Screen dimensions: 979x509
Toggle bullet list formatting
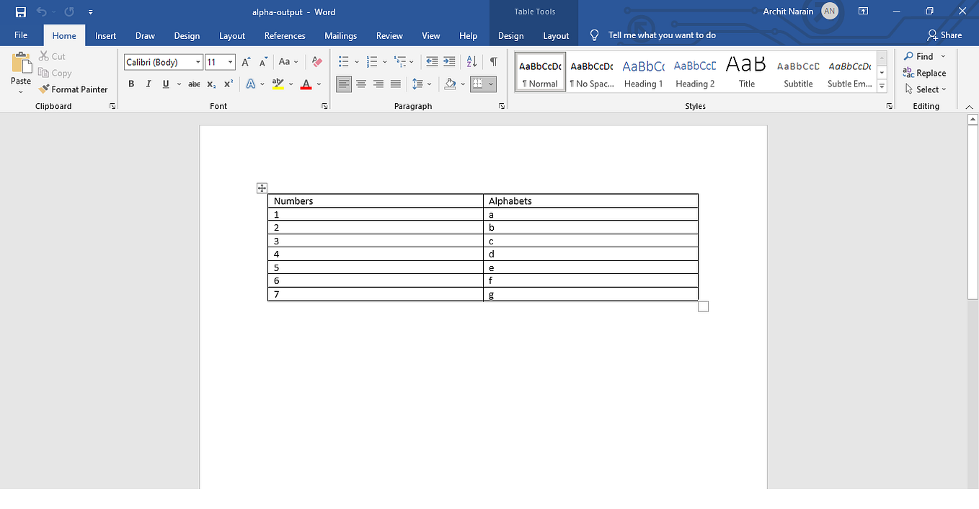(x=343, y=61)
